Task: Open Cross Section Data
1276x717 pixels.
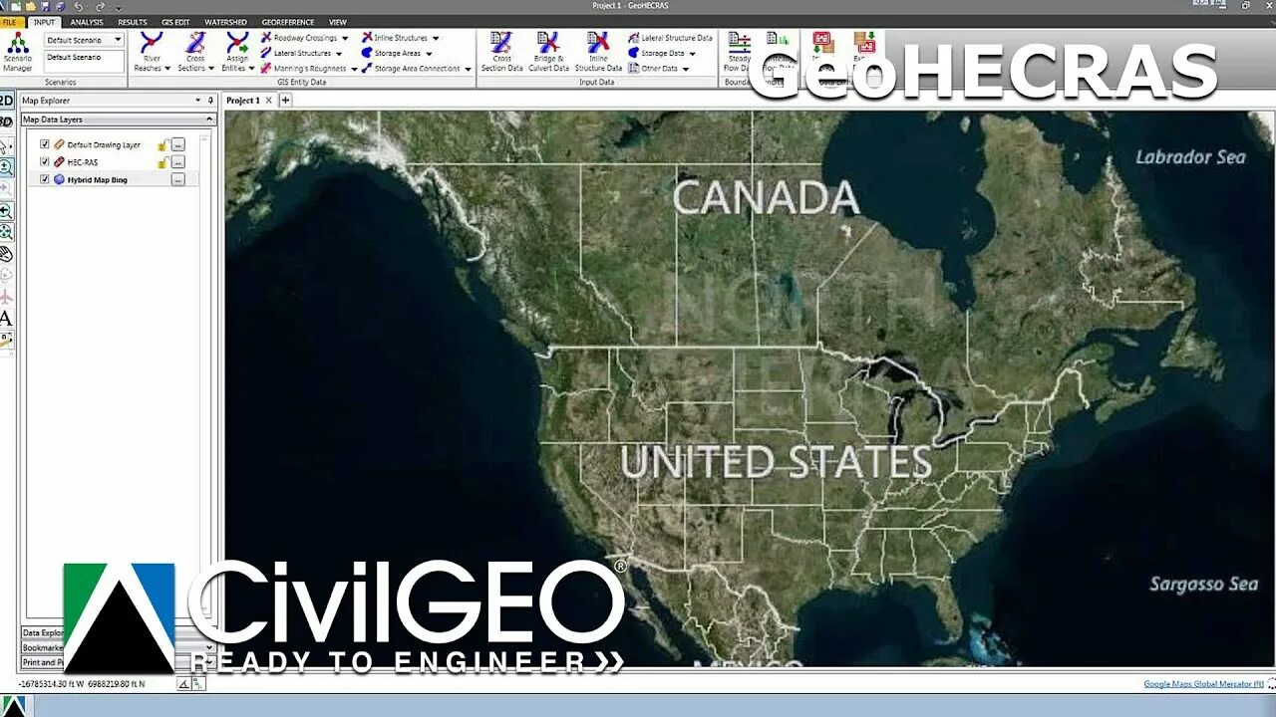Action: pos(501,53)
